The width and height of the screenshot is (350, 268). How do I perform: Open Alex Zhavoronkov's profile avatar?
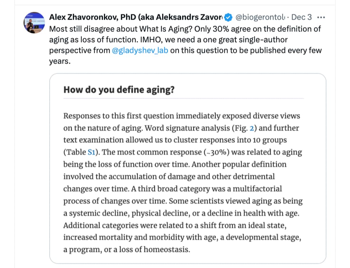click(34, 23)
